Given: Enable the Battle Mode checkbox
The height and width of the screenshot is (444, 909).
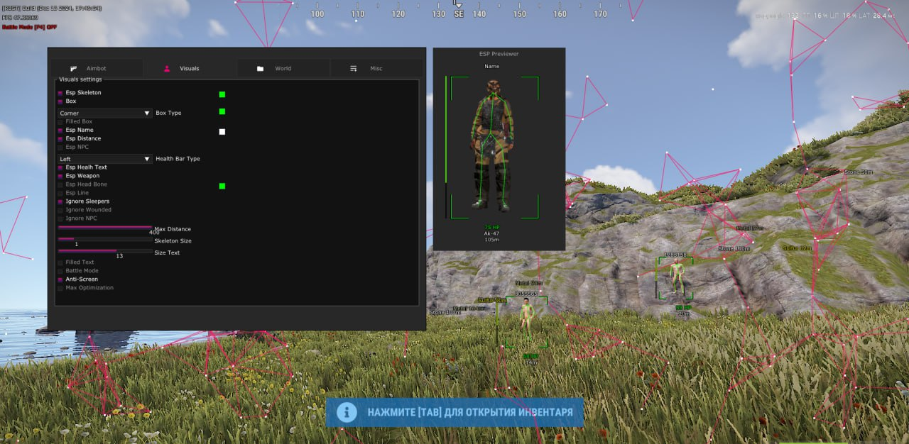Looking at the screenshot, I should click(60, 271).
